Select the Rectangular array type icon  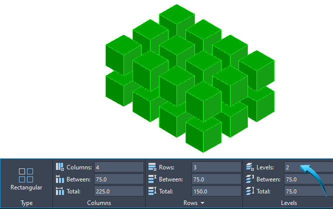click(x=26, y=175)
